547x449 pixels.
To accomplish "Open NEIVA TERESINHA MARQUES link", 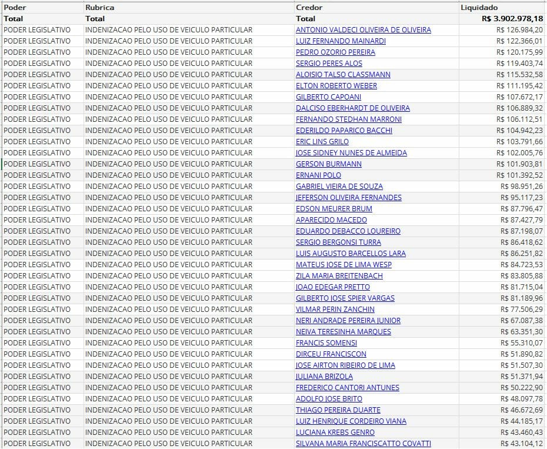I will 343,332.
